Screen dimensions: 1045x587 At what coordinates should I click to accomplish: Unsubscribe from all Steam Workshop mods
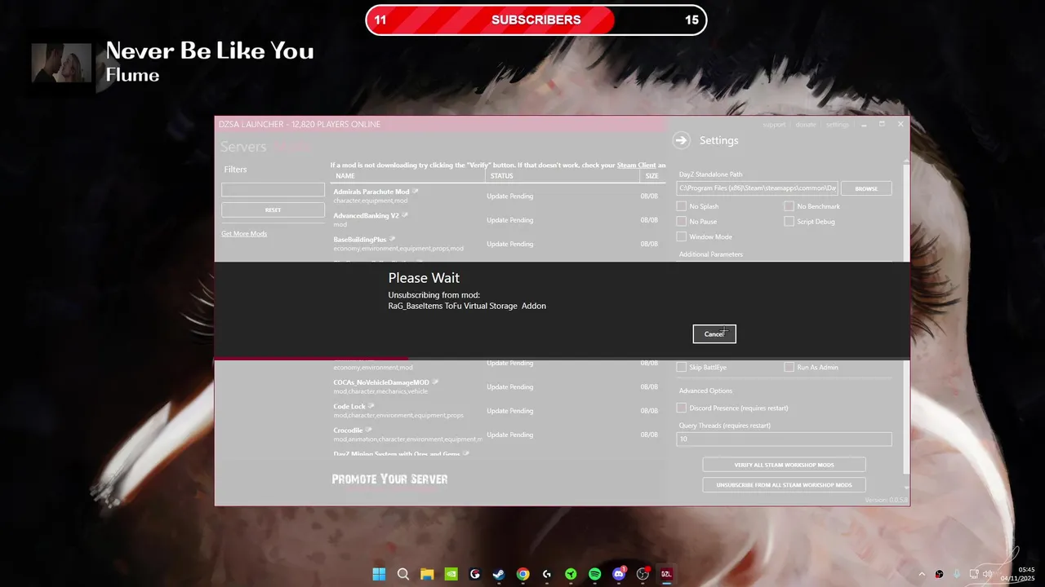784,485
